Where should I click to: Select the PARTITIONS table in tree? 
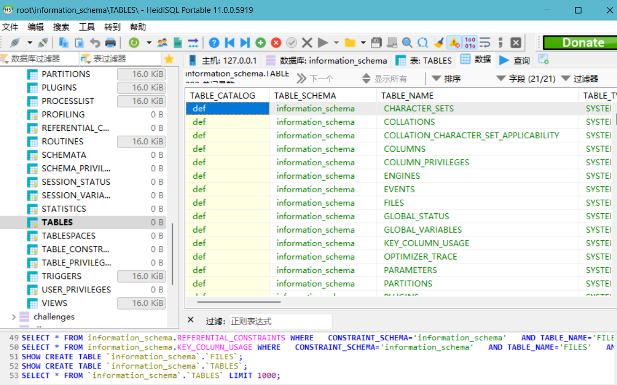66,74
